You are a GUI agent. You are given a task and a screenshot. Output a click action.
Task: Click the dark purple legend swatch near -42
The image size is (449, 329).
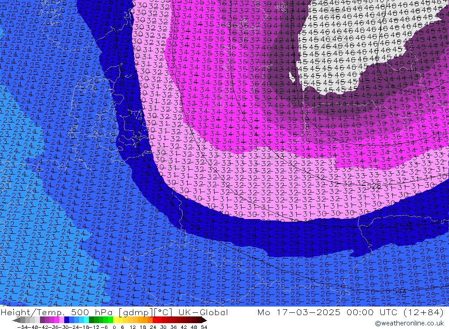42,320
